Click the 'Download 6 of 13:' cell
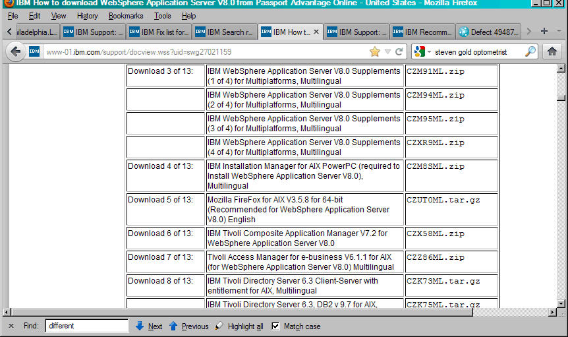 165,238
